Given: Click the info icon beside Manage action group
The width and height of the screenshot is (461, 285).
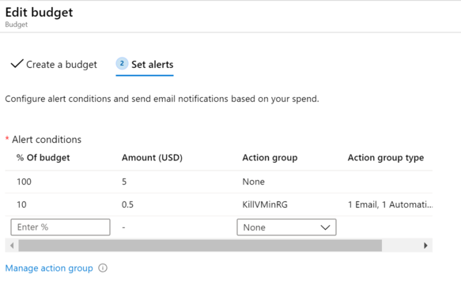Looking at the screenshot, I should [x=103, y=268].
